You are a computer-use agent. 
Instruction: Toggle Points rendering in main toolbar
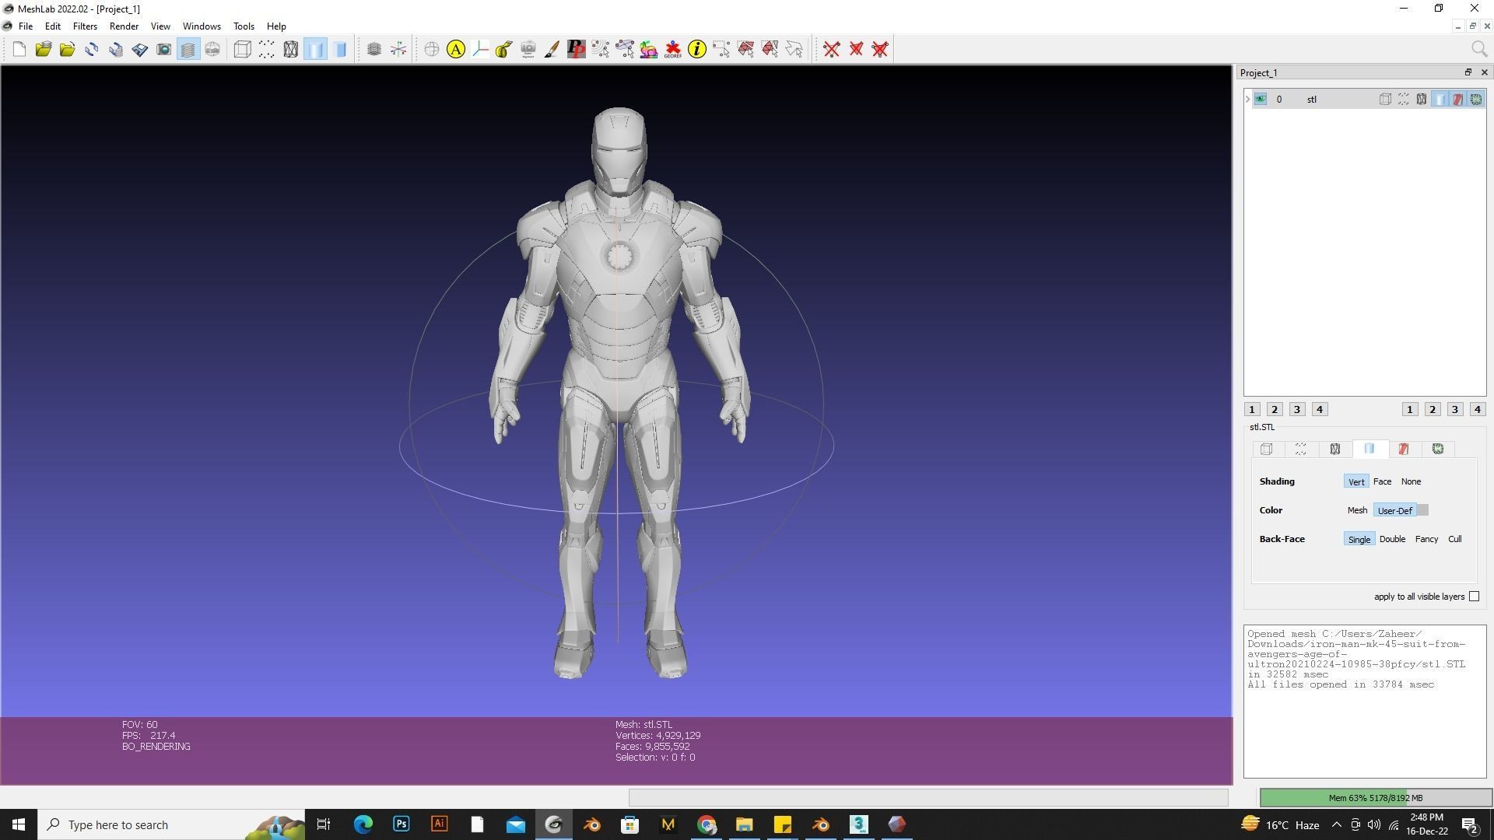coord(266,50)
